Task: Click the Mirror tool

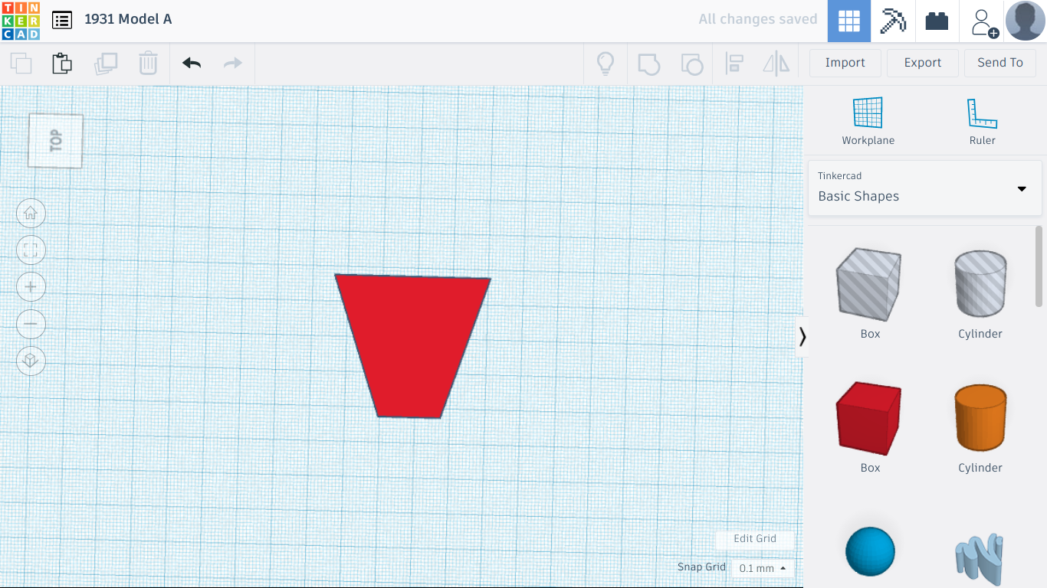Action: [x=776, y=63]
